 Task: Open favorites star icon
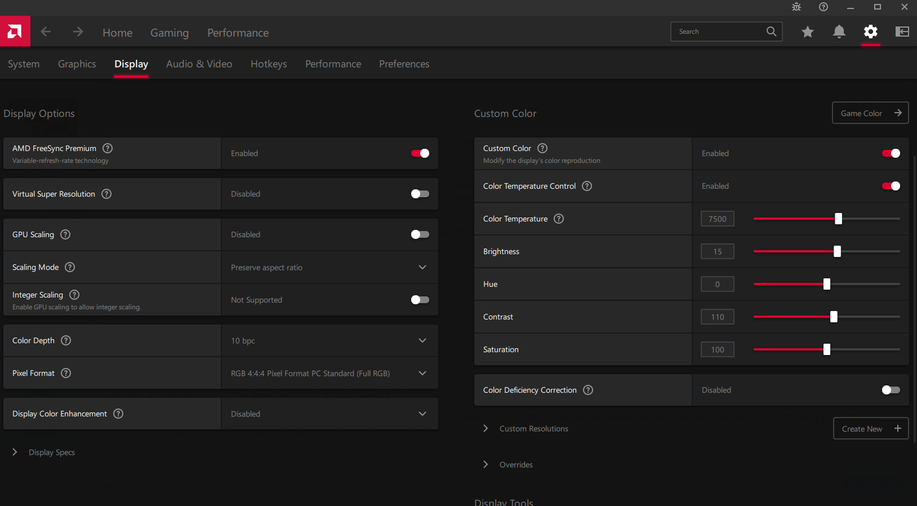click(x=808, y=32)
